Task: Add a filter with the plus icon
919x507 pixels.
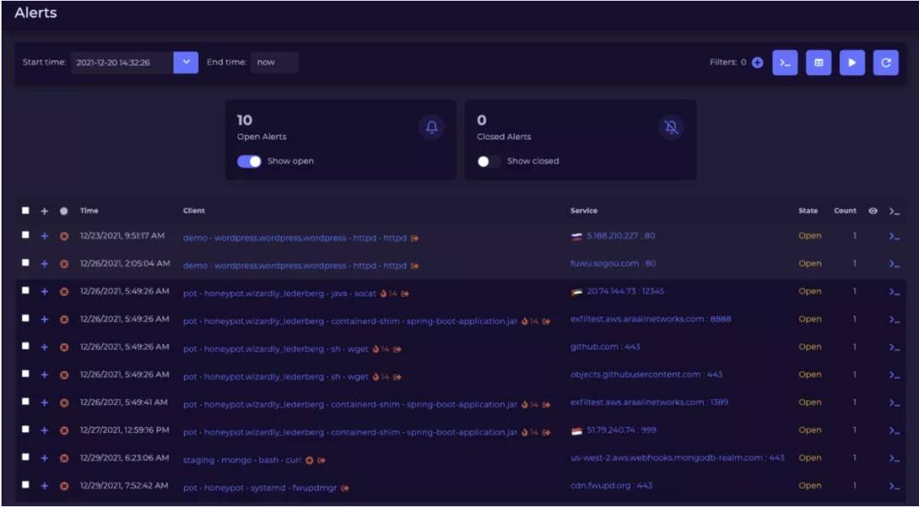Action: (757, 63)
